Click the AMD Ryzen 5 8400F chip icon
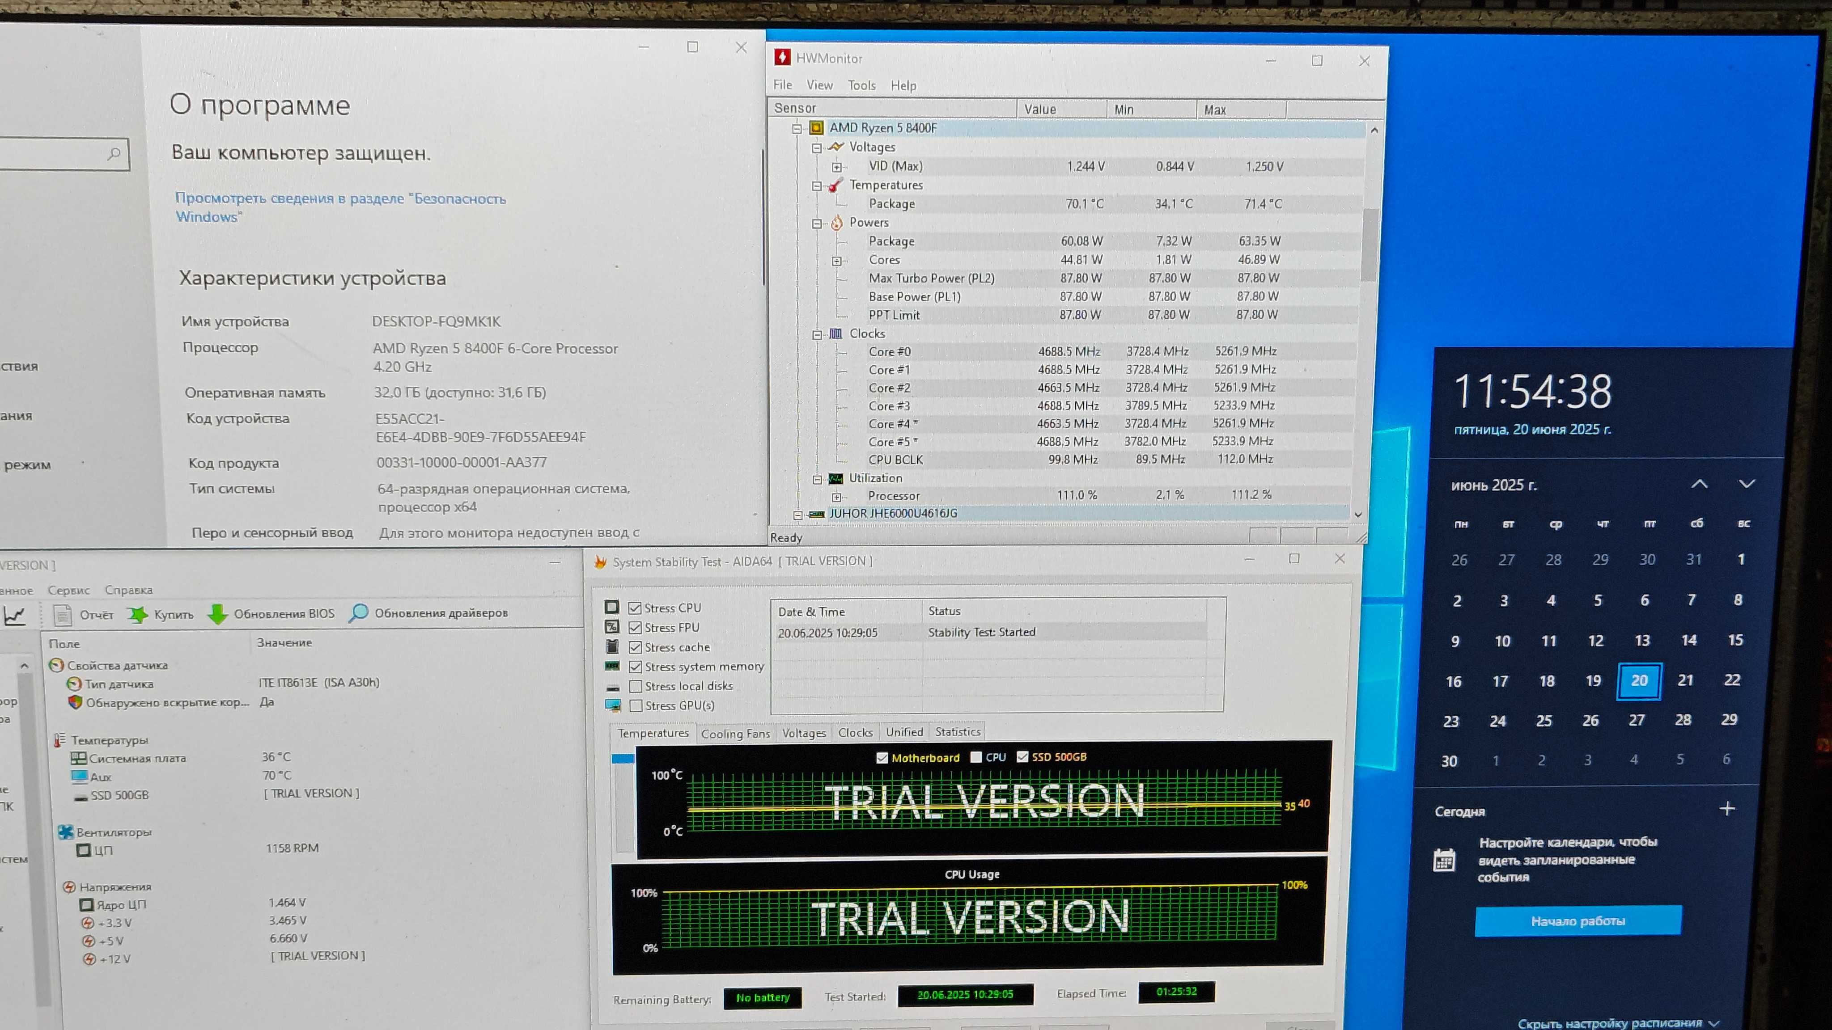1832x1030 pixels. tap(816, 128)
